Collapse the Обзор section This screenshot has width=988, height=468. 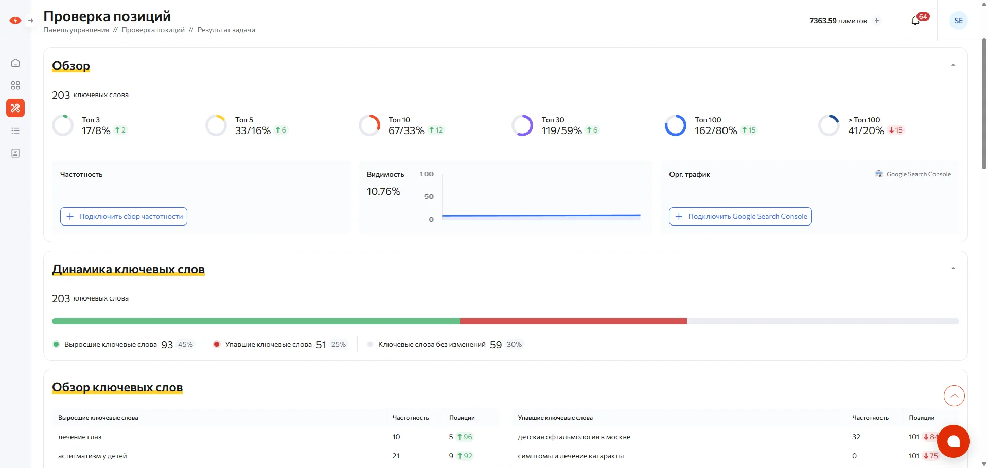[953, 65]
